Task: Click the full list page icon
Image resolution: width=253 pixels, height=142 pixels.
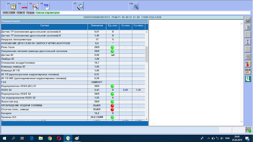Action: (248, 35)
